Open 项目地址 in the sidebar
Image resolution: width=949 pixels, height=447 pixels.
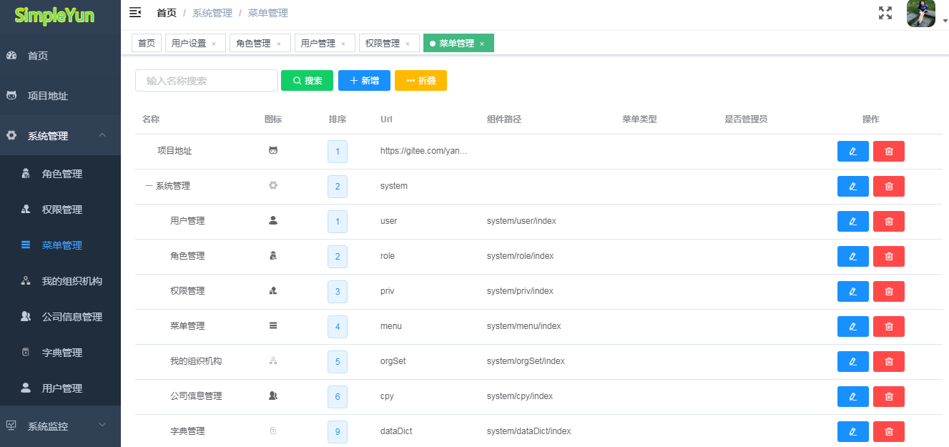point(60,96)
